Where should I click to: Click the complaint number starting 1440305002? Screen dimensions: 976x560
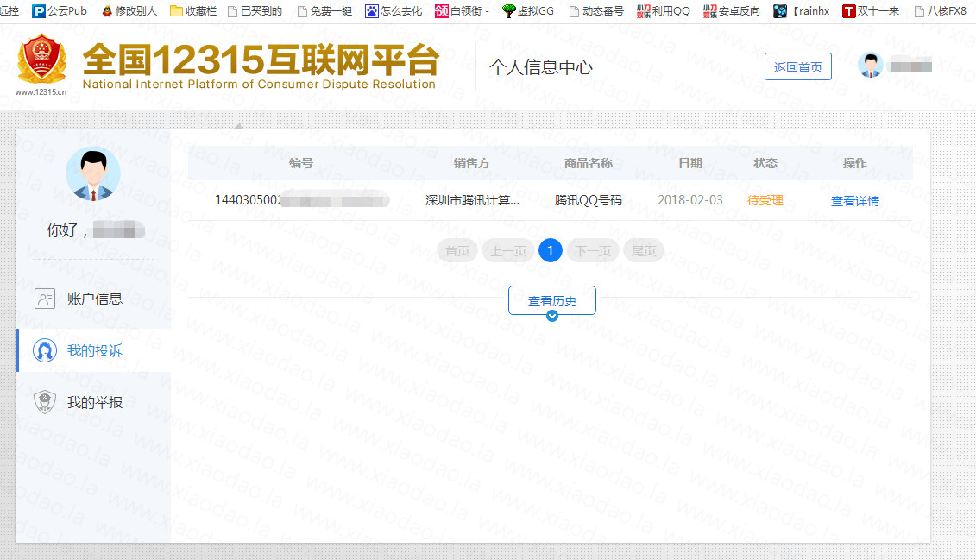pyautogui.click(x=302, y=200)
